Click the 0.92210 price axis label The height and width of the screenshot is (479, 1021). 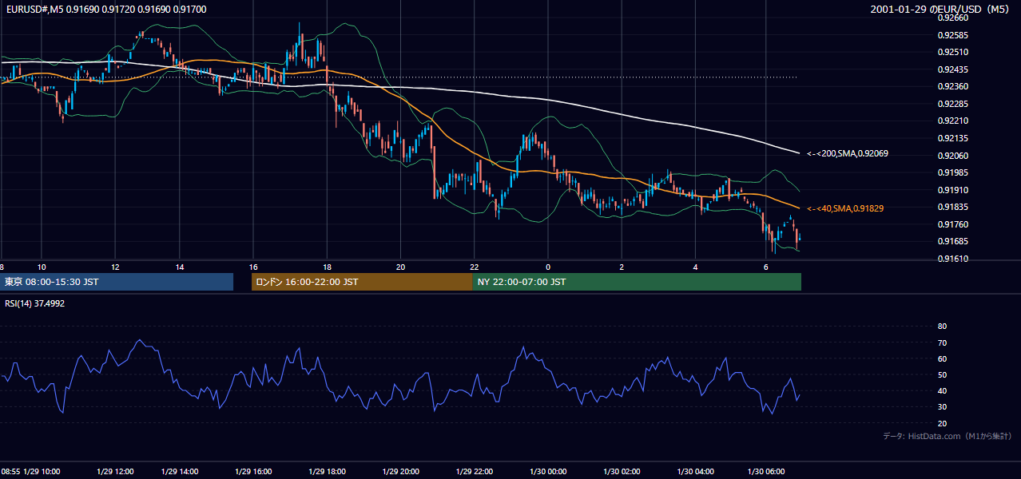[x=953, y=121]
